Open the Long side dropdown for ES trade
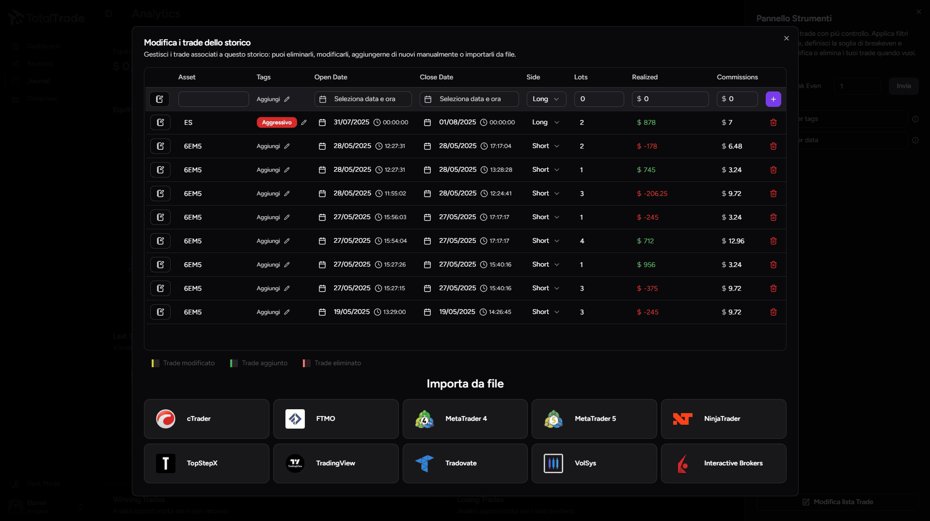930x521 pixels. [546, 122]
